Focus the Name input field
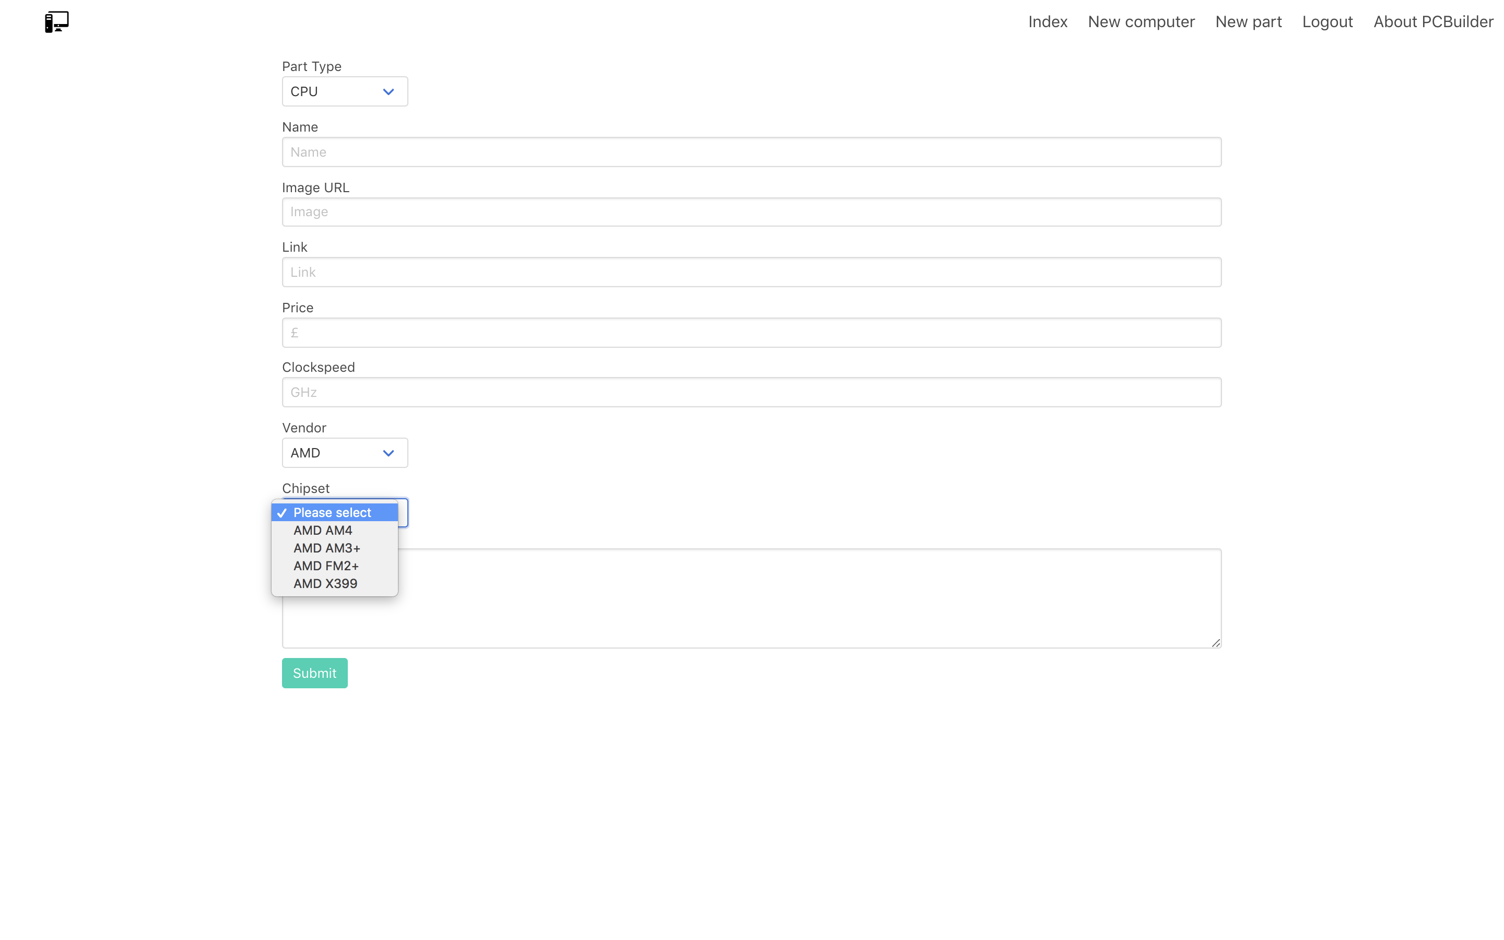The height and width of the screenshot is (940, 1504). click(x=751, y=151)
